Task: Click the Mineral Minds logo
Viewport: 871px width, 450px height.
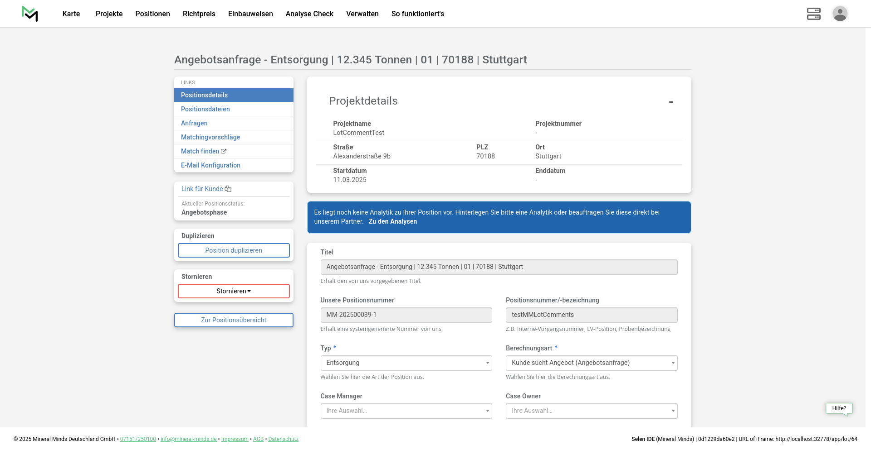Action: [29, 14]
